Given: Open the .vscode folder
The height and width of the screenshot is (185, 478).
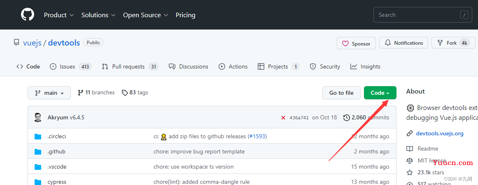Looking at the screenshot, I should pyautogui.click(x=57, y=167).
